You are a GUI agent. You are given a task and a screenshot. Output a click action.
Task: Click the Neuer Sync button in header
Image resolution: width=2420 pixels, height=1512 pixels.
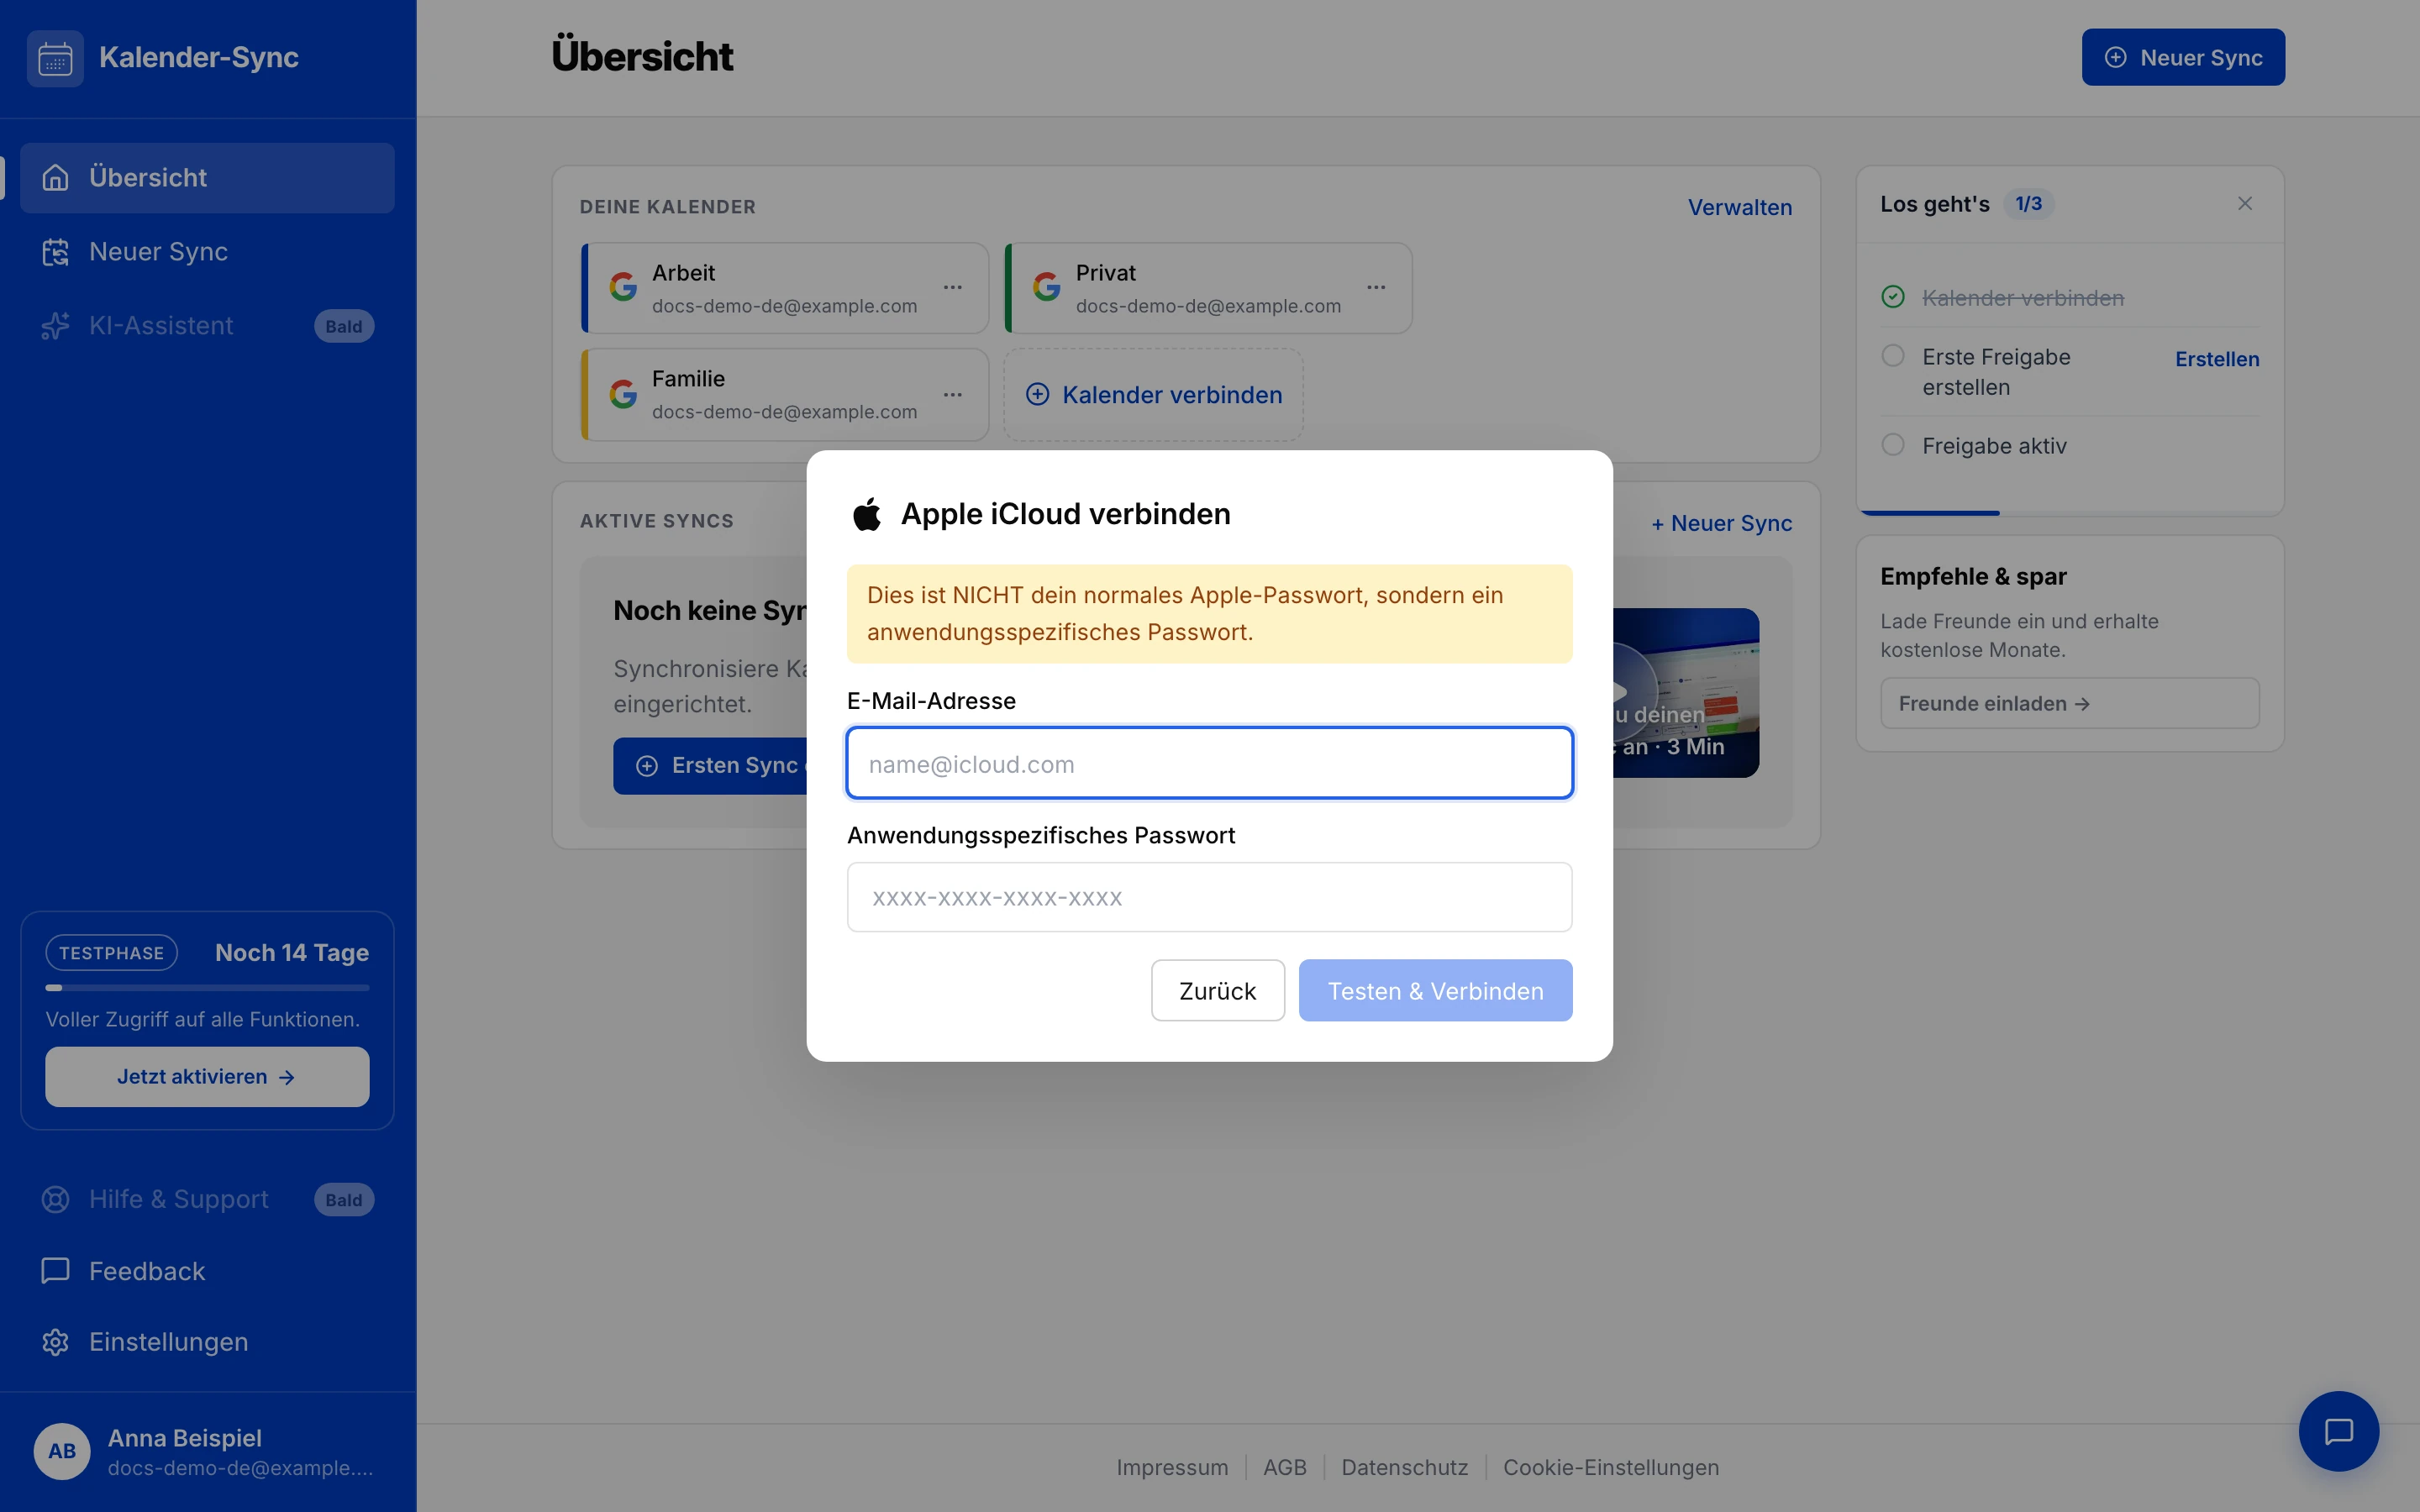tap(2183, 57)
